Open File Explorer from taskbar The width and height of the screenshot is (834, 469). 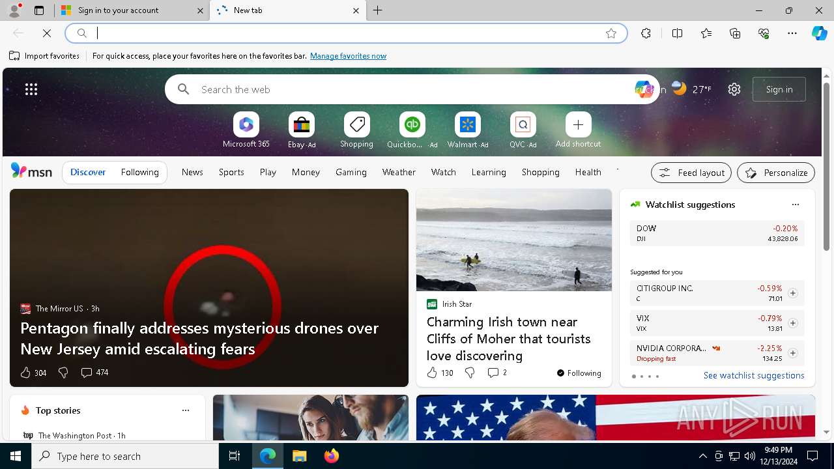click(x=300, y=456)
